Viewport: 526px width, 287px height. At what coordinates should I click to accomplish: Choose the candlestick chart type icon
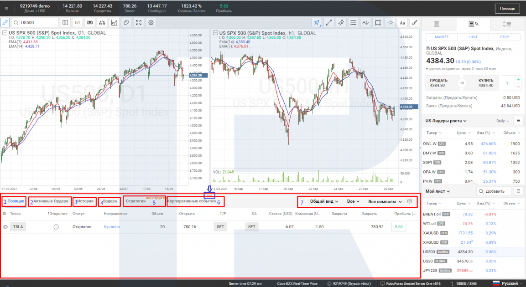(90, 23)
